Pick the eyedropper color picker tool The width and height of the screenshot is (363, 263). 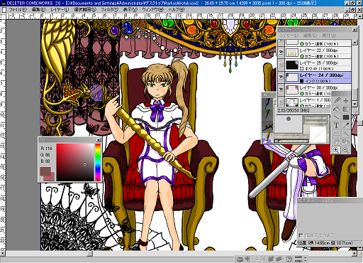coord(346,125)
